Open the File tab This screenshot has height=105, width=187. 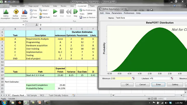click(x=4, y=6)
